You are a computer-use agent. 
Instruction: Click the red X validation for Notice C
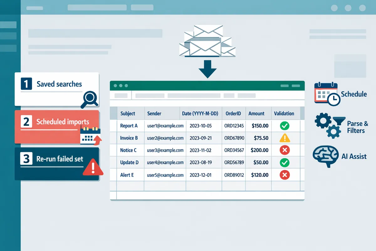[285, 150]
